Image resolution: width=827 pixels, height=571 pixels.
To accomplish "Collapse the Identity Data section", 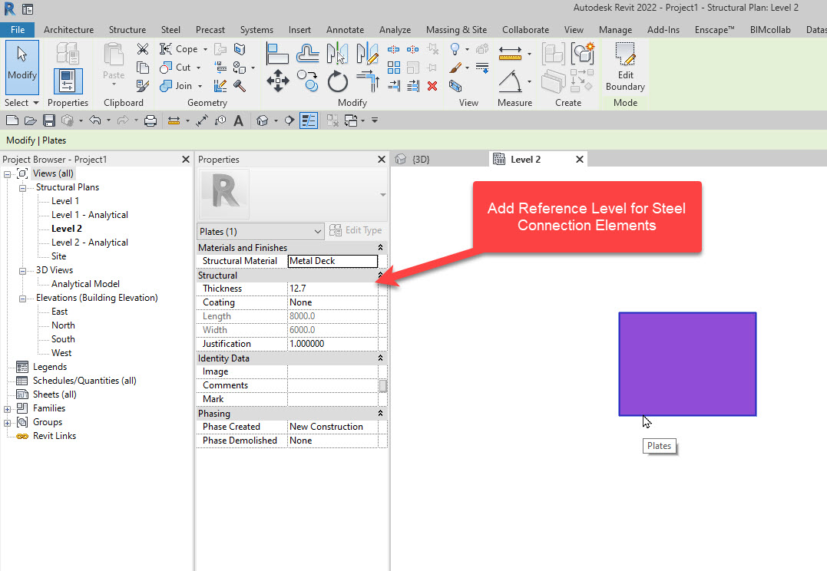I will pyautogui.click(x=380, y=358).
